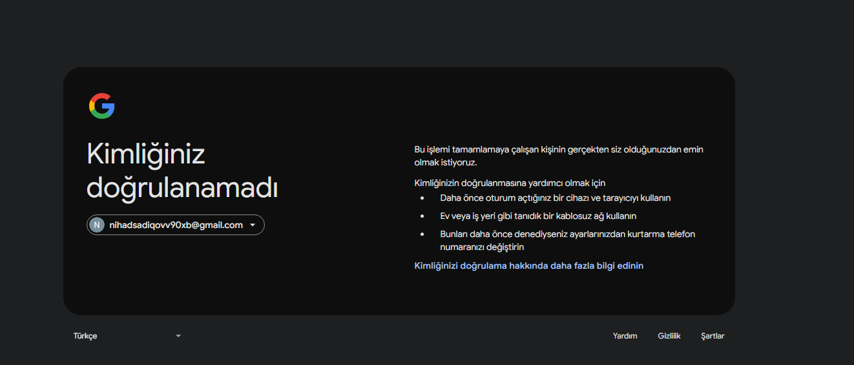Expand the Türkçe language dropdown
854x365 pixels.
click(127, 336)
